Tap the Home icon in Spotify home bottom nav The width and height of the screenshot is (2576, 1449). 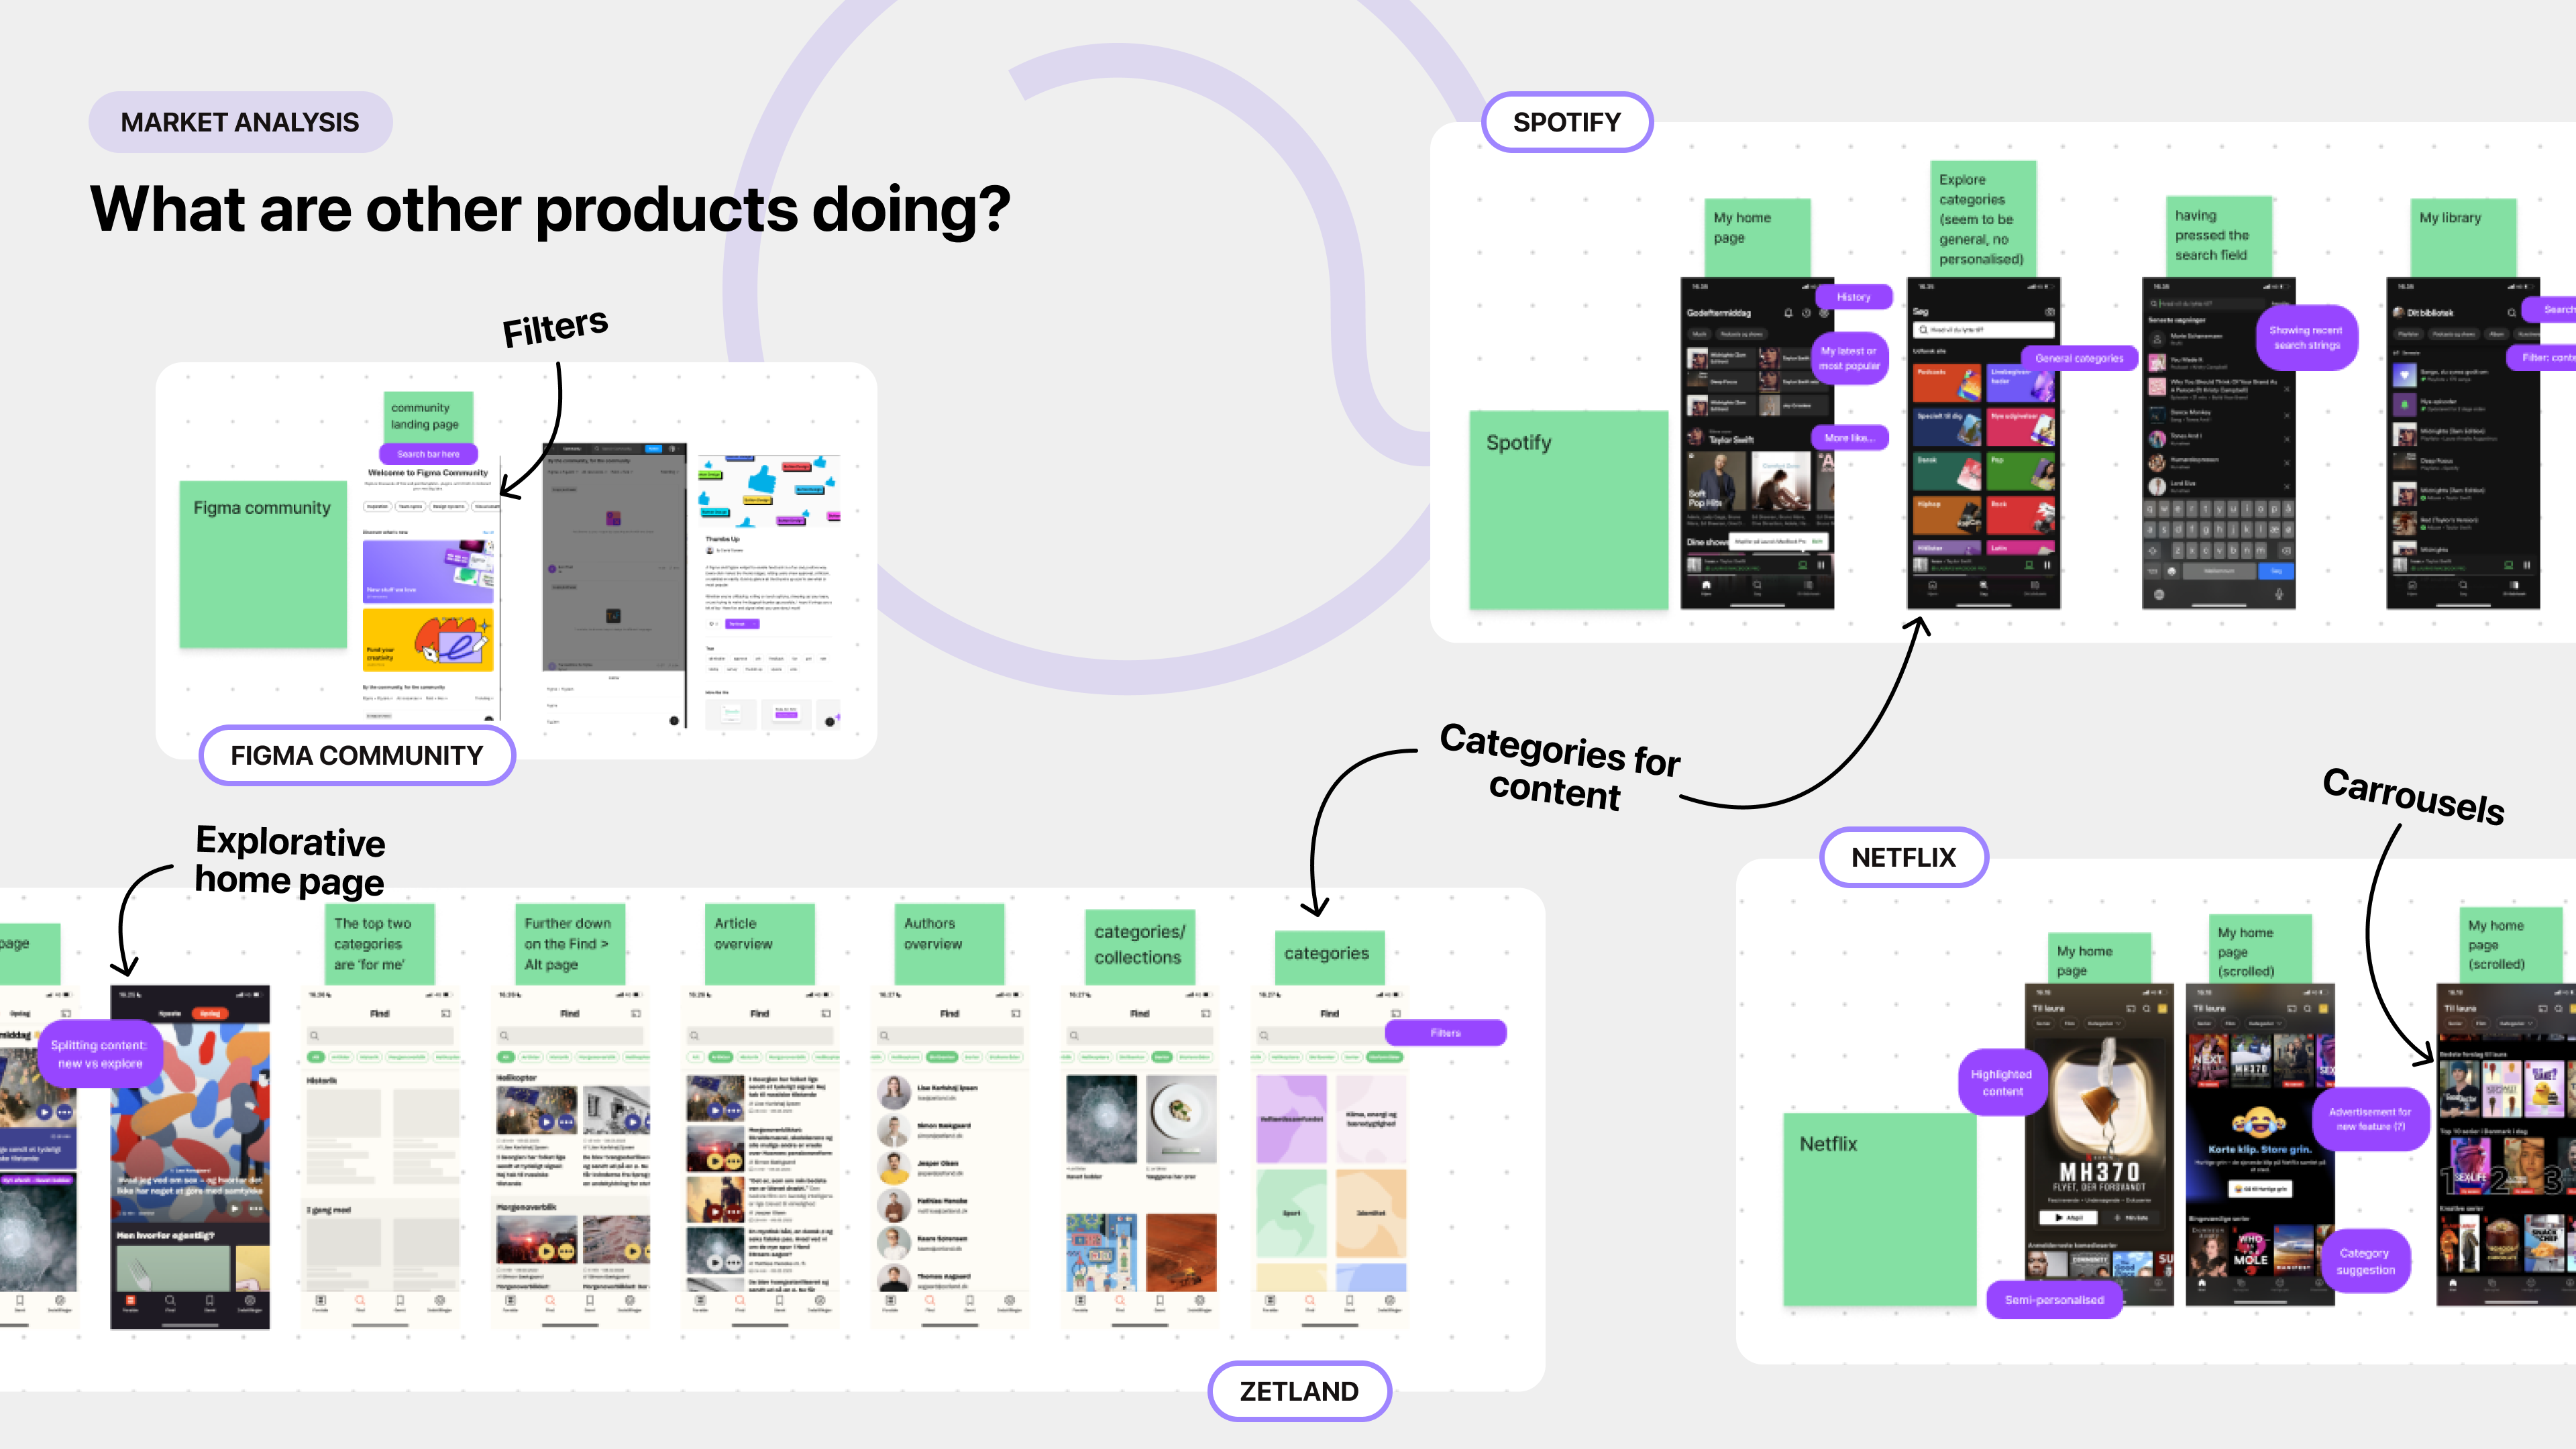(x=1706, y=585)
